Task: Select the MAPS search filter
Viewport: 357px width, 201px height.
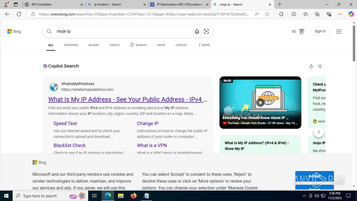Action: (161, 45)
